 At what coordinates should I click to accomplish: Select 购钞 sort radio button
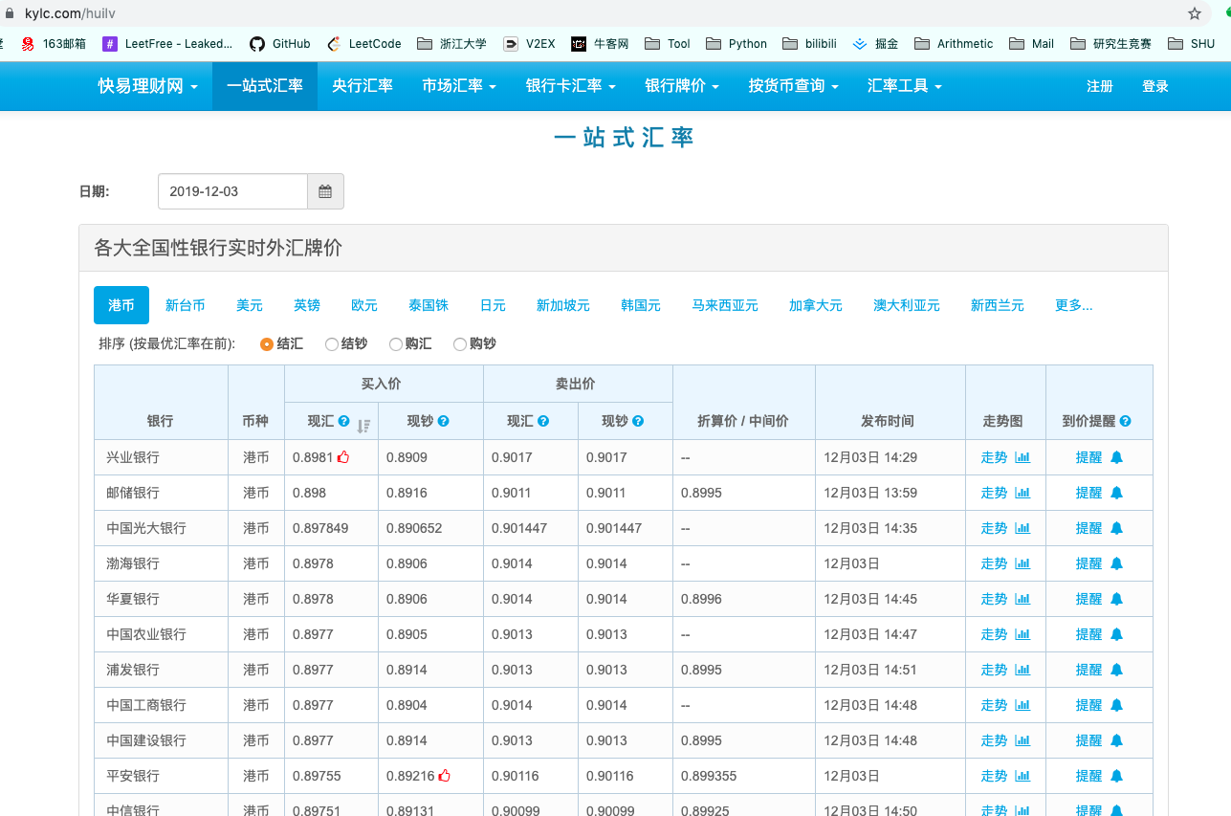(460, 343)
